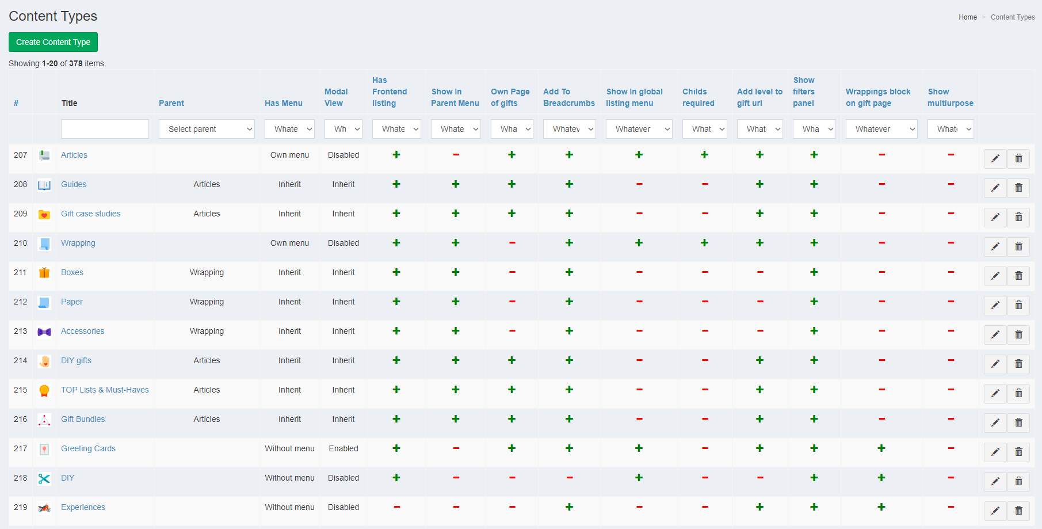The height and width of the screenshot is (529, 1042).
Task: Click the Create Content Type button
Action: point(53,42)
